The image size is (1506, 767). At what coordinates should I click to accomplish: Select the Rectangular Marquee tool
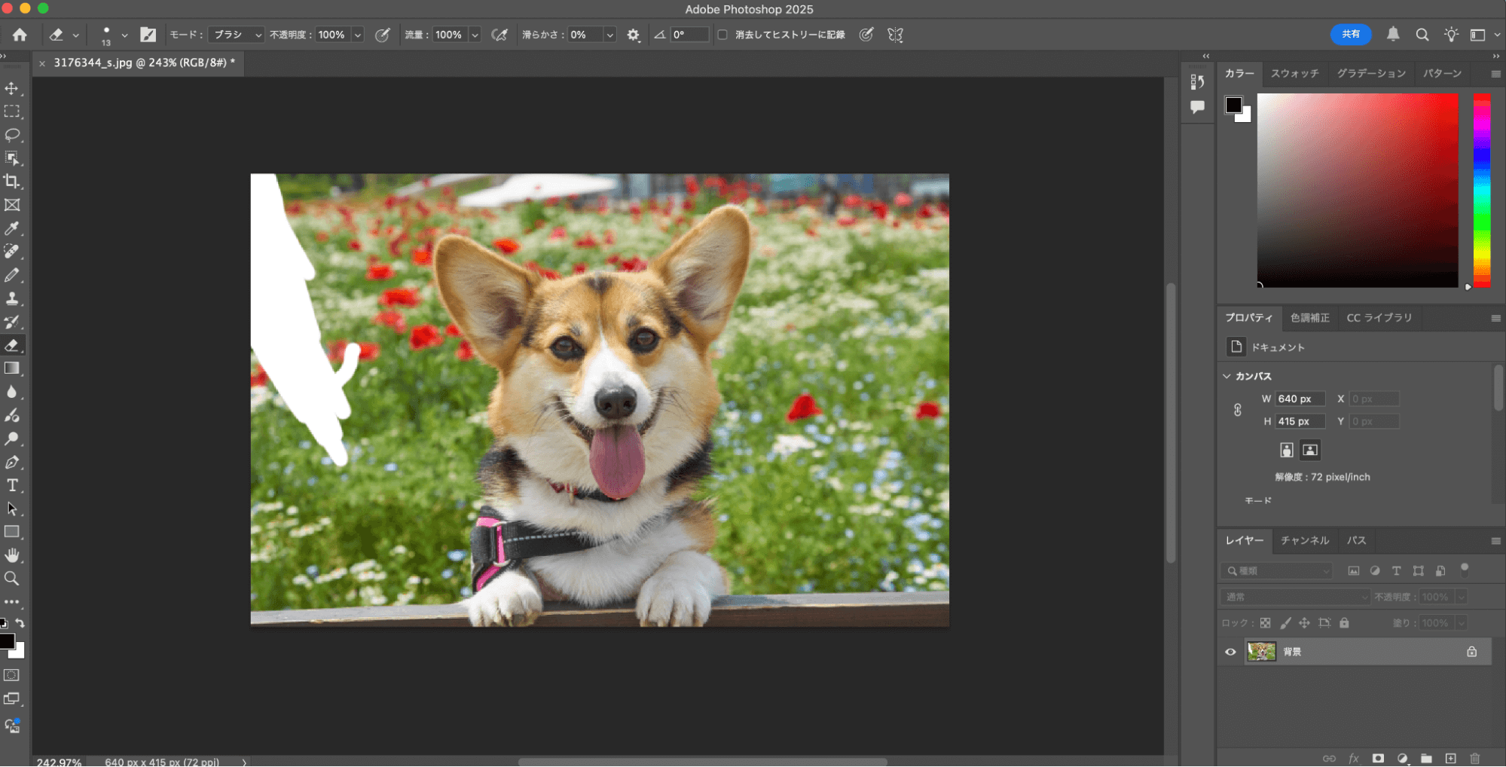click(12, 112)
